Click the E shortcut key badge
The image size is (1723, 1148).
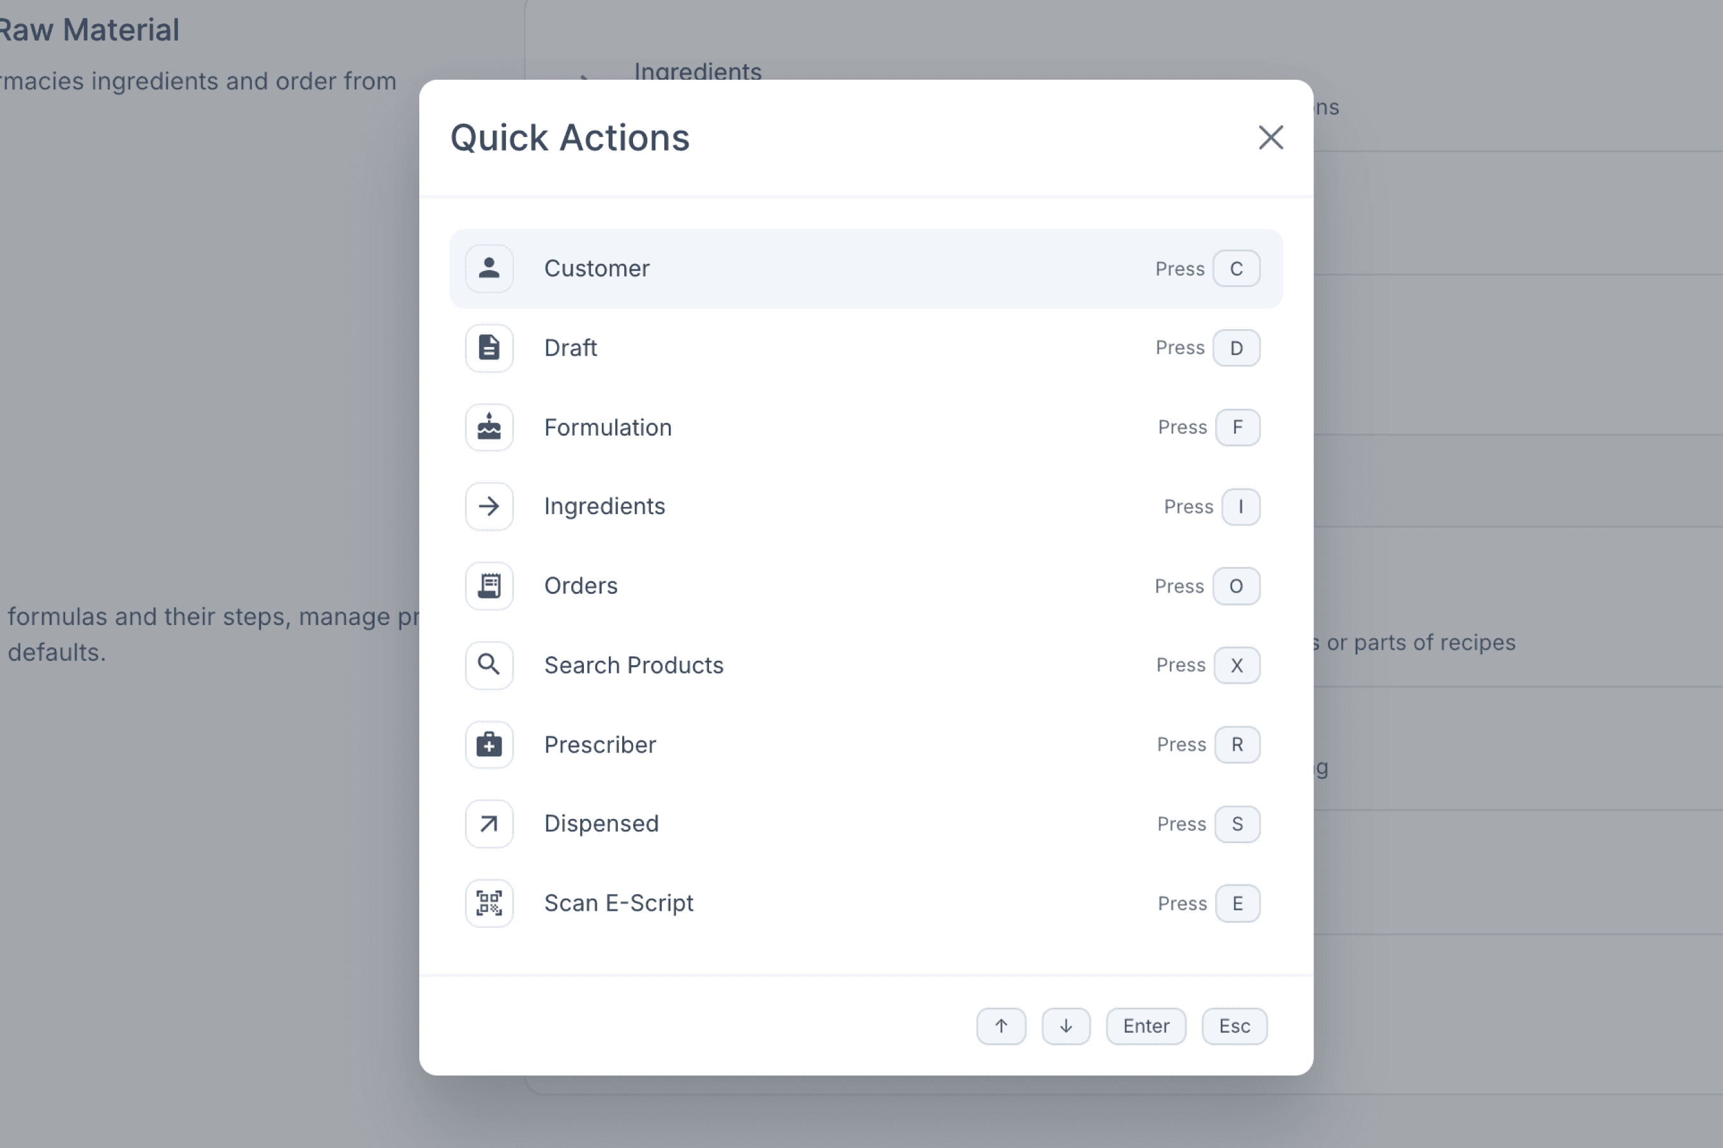coord(1238,904)
